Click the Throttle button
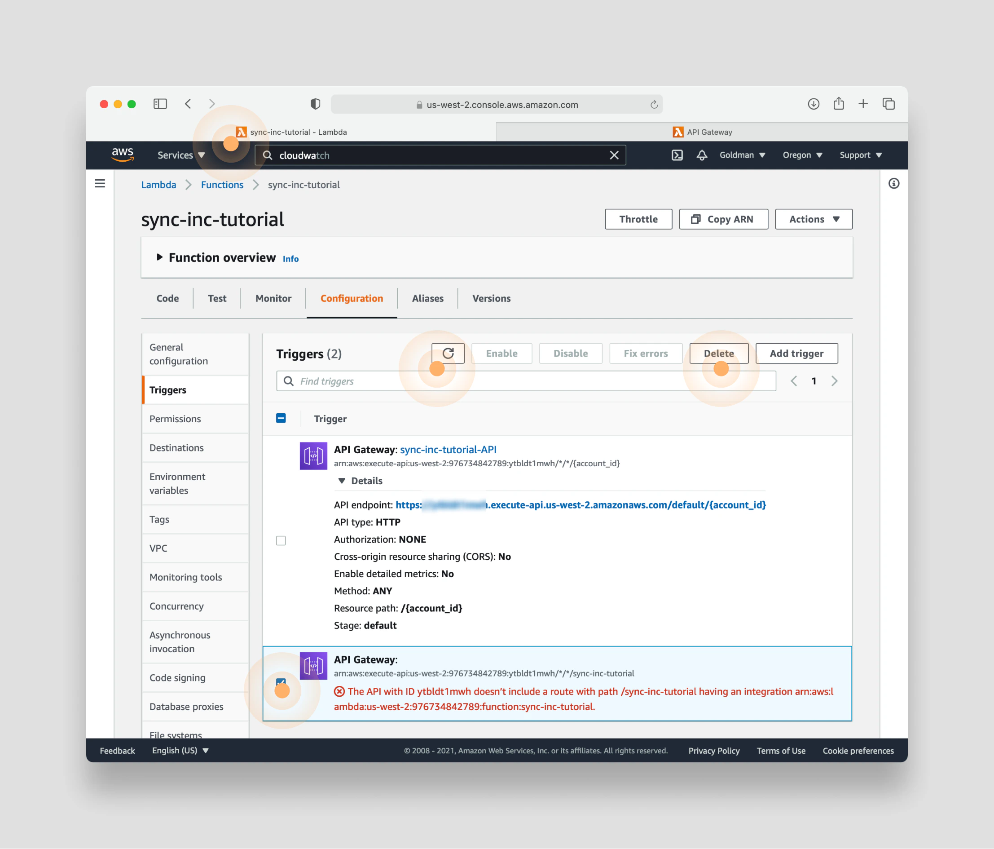This screenshot has width=994, height=849. [x=638, y=219]
